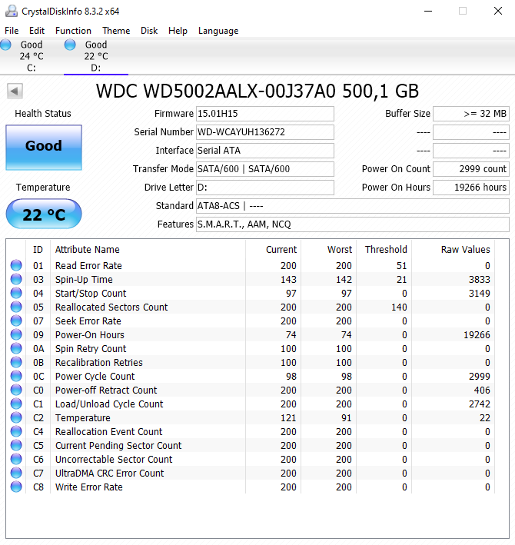Close the CrystalDiskInfo window
The height and width of the screenshot is (545, 515).
click(498, 11)
